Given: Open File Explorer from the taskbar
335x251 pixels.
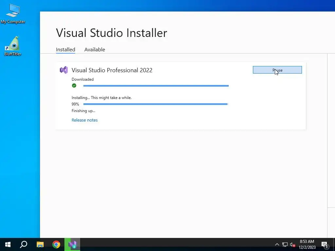Looking at the screenshot, I should point(40,244).
